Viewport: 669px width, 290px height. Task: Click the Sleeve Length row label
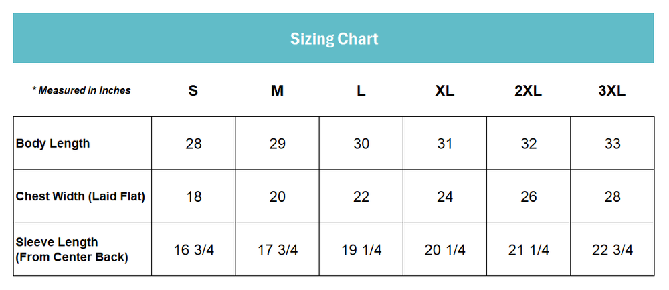(x=72, y=249)
